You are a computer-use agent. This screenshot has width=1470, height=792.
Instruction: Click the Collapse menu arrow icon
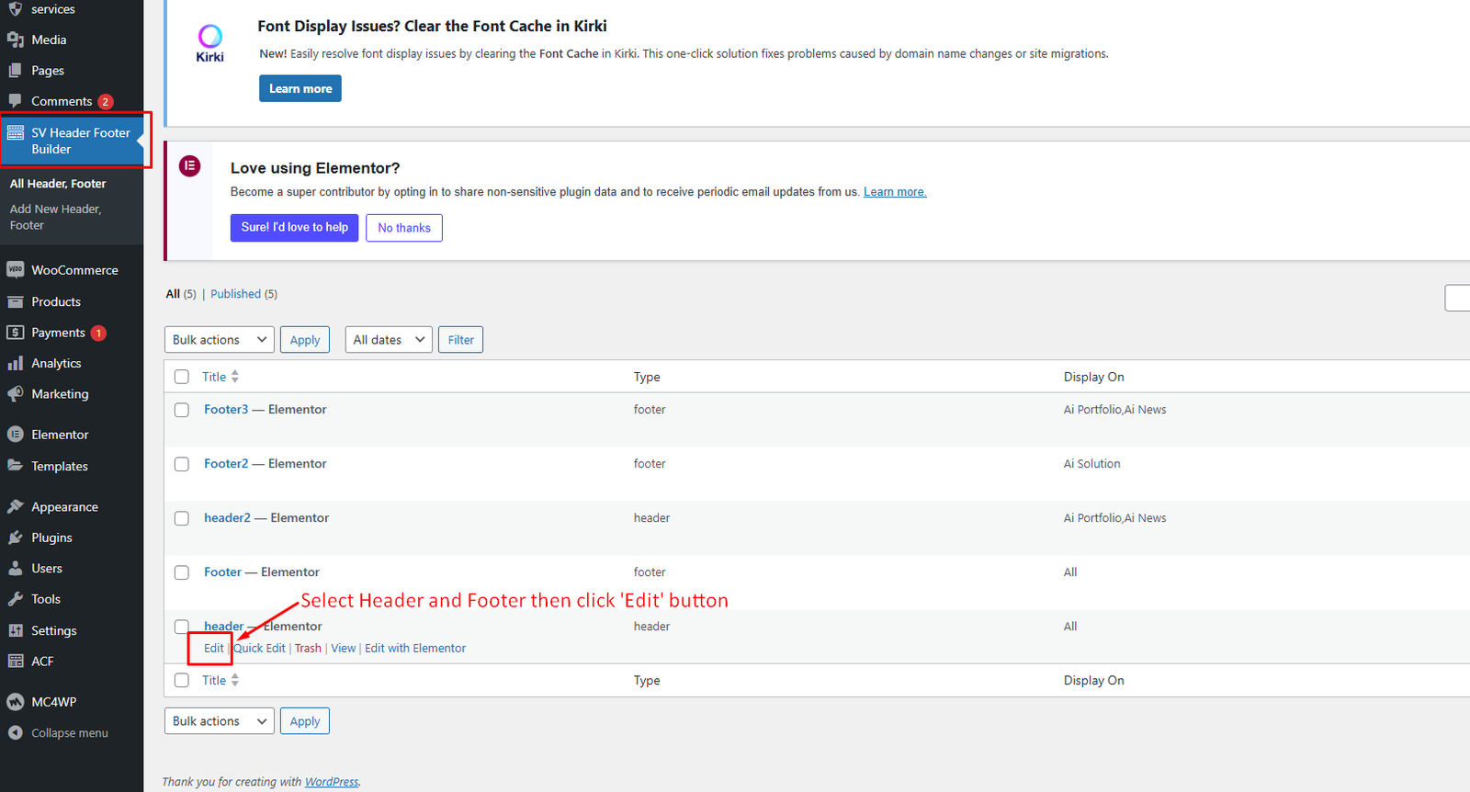coord(16,733)
